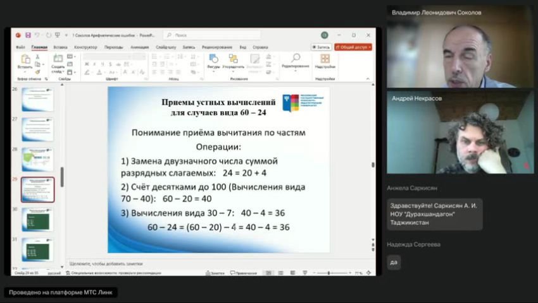Copy selection with the Copy icon
Image resolution: width=538 pixels, height=303 pixels.
[37, 64]
